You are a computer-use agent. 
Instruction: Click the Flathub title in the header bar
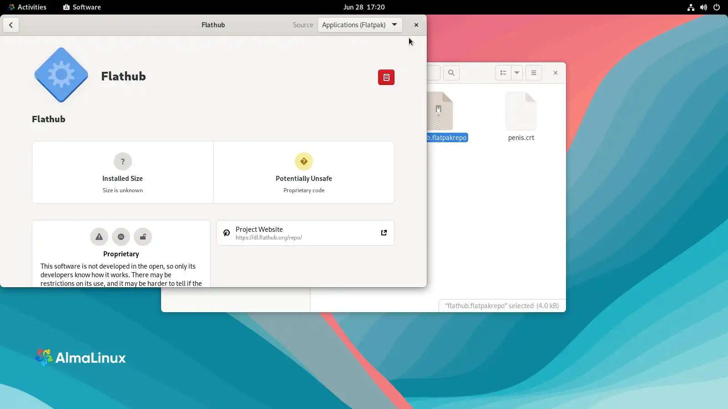(x=213, y=25)
